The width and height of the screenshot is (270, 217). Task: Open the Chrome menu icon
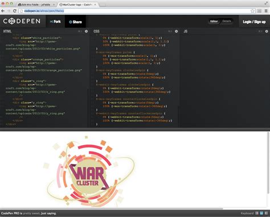click(266, 11)
